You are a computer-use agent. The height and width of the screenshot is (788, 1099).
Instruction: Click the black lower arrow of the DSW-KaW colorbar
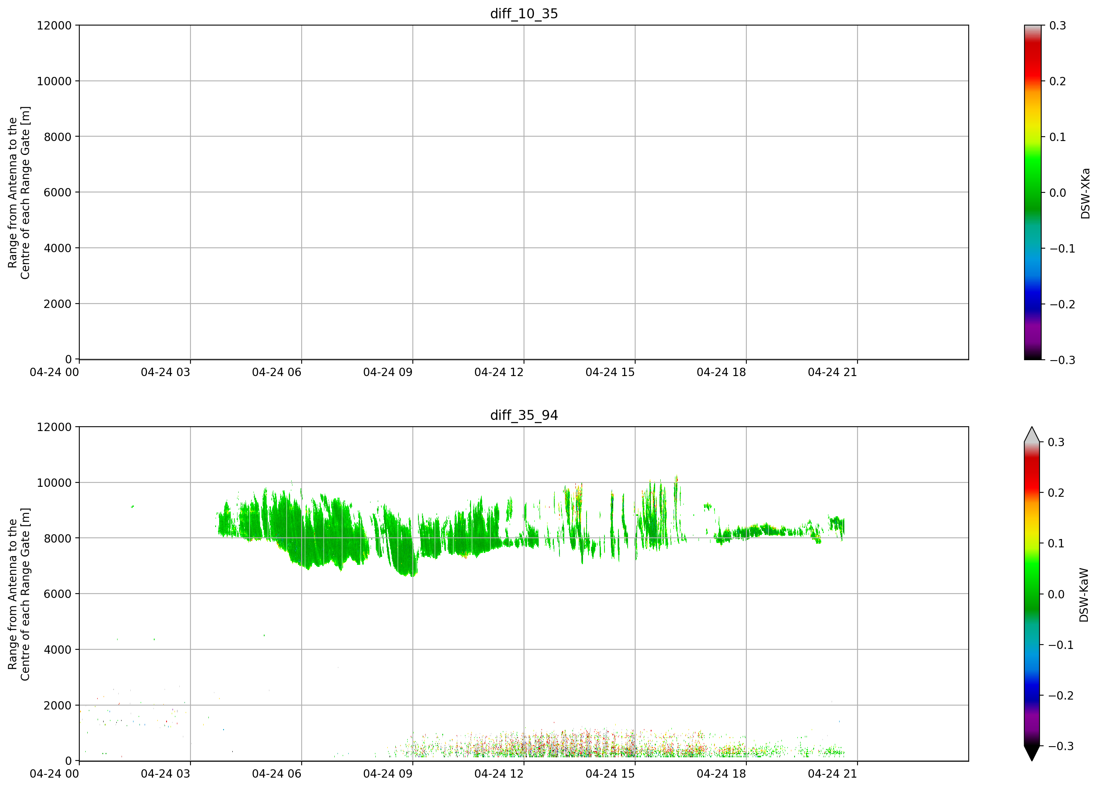(x=1032, y=753)
